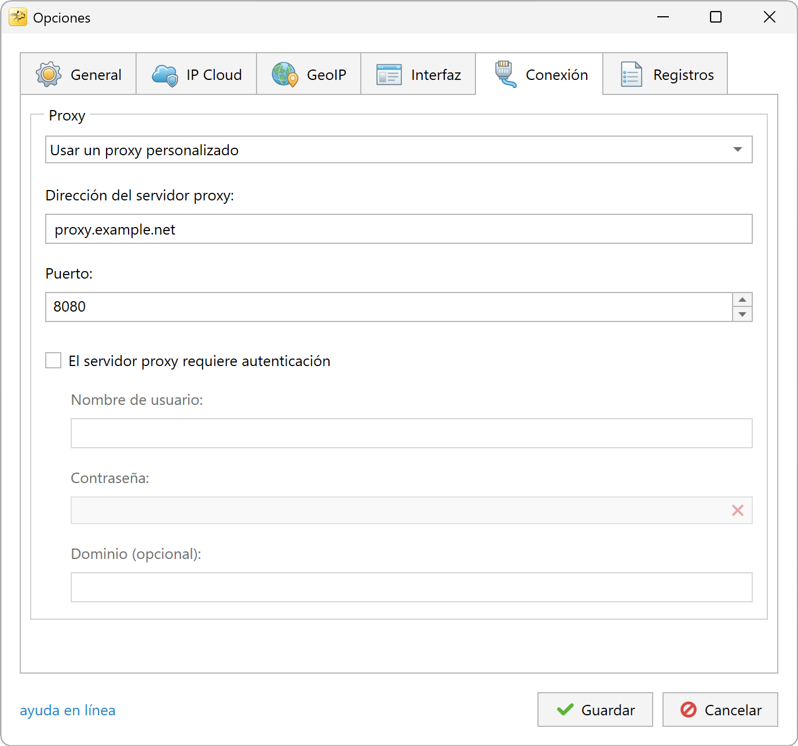Image resolution: width=798 pixels, height=746 pixels.
Task: Click the Registros document icon
Action: click(631, 74)
